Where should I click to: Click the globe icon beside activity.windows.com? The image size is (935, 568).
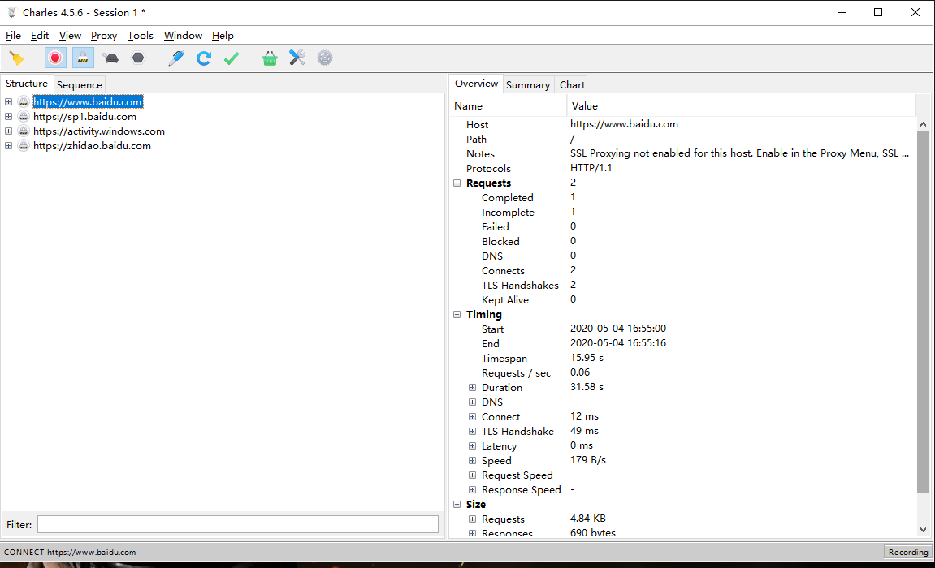24,131
